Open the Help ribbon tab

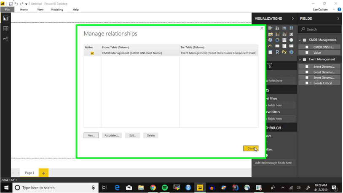pos(76,9)
